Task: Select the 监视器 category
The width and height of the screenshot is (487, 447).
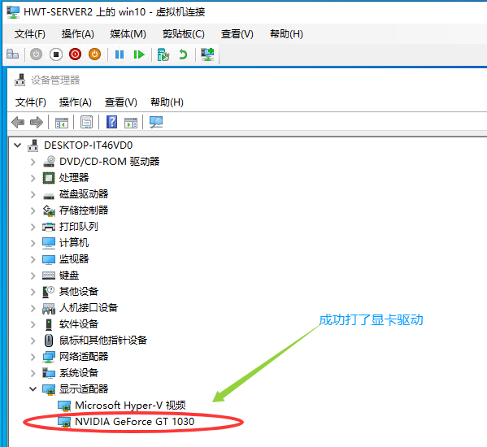Action: (x=74, y=259)
